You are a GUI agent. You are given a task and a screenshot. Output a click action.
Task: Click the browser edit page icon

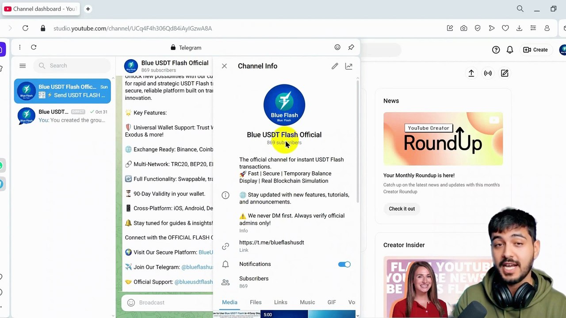tap(450, 28)
